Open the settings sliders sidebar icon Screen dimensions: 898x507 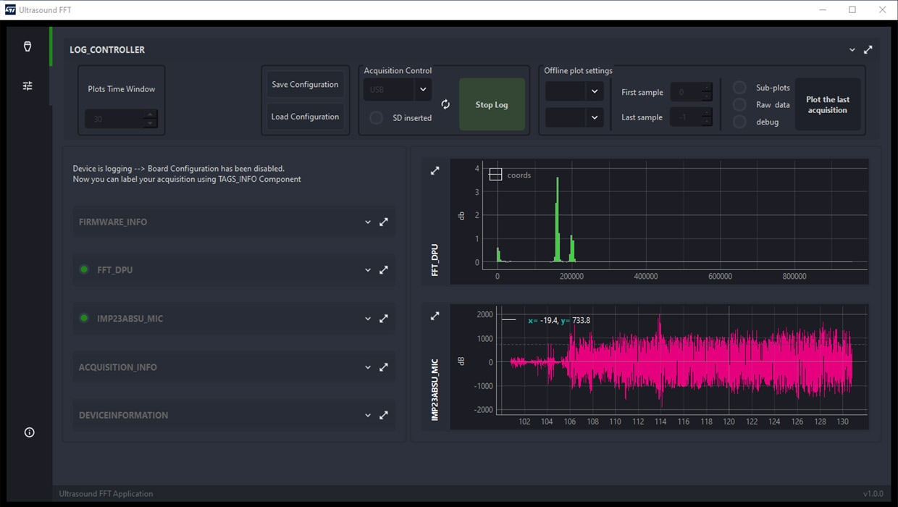[28, 85]
